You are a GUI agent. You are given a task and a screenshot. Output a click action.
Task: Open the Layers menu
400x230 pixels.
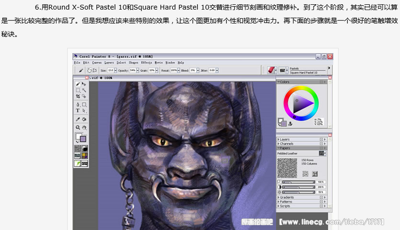(109, 63)
